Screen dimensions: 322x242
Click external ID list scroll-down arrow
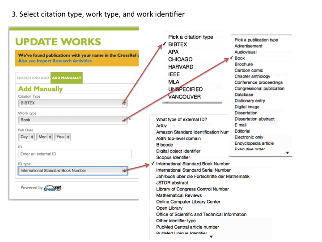tap(211, 237)
